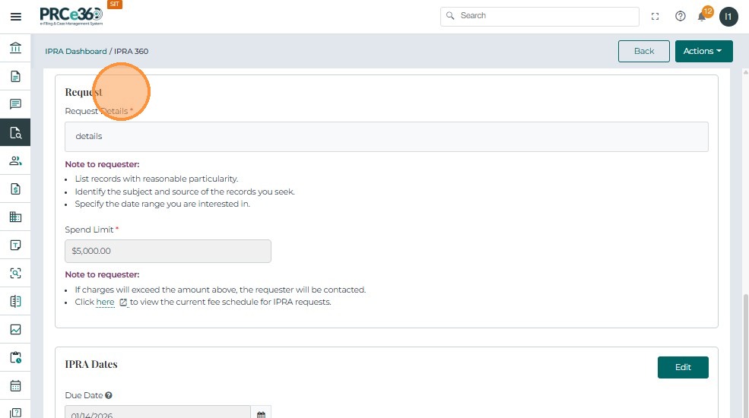
Task: Open the hamburger navigation menu
Action: point(15,16)
